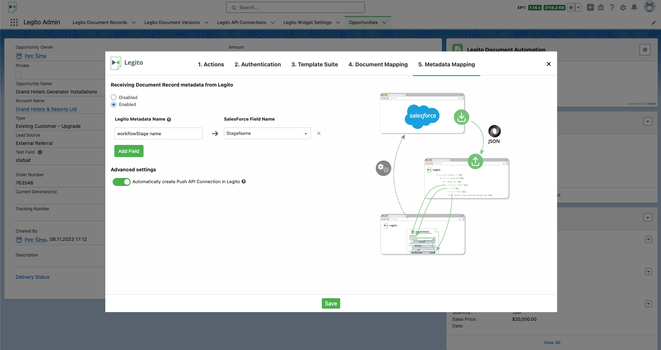Image resolution: width=661 pixels, height=350 pixels.
Task: Click the Test Field info icon
Action: tap(40, 152)
